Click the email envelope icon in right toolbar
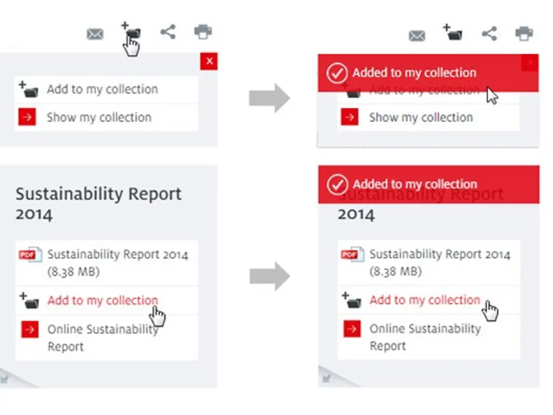The image size is (553, 415). pyautogui.click(x=417, y=35)
